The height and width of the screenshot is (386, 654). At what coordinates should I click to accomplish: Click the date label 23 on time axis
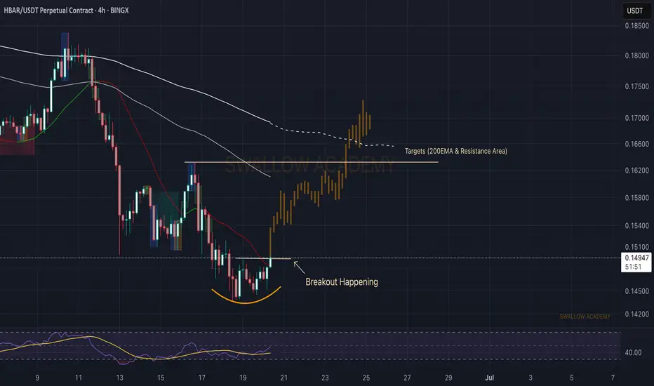325,378
